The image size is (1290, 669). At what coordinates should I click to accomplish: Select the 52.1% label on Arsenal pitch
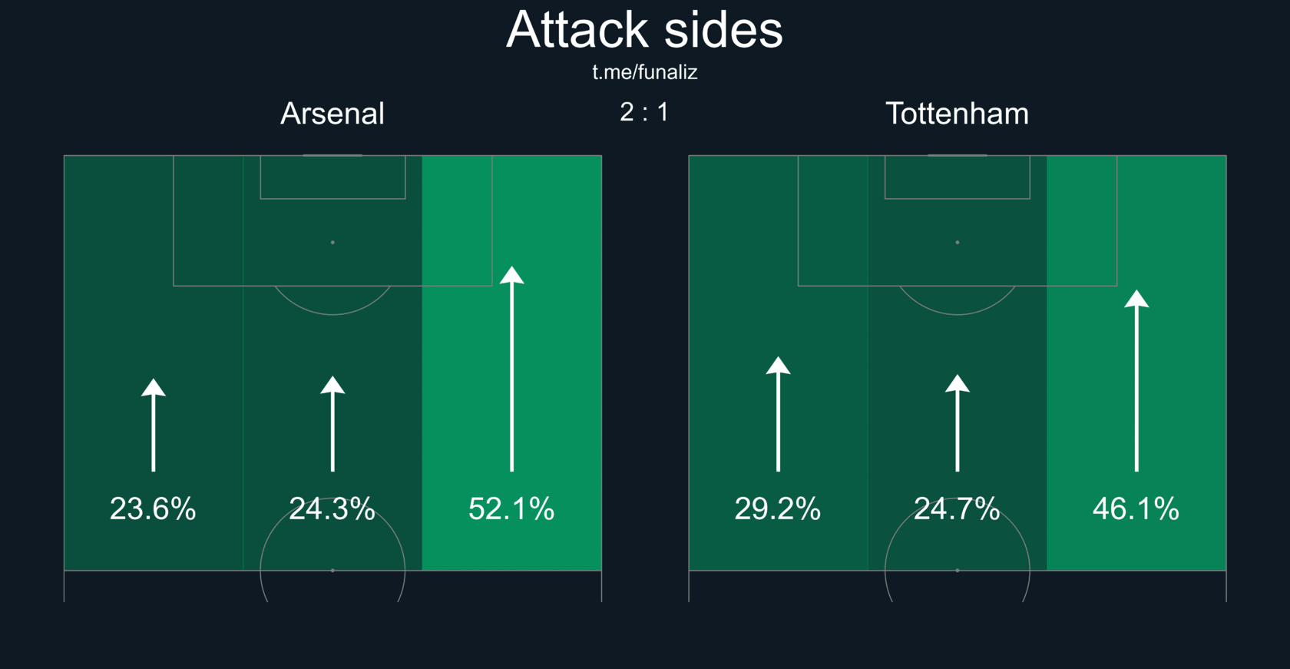511,508
